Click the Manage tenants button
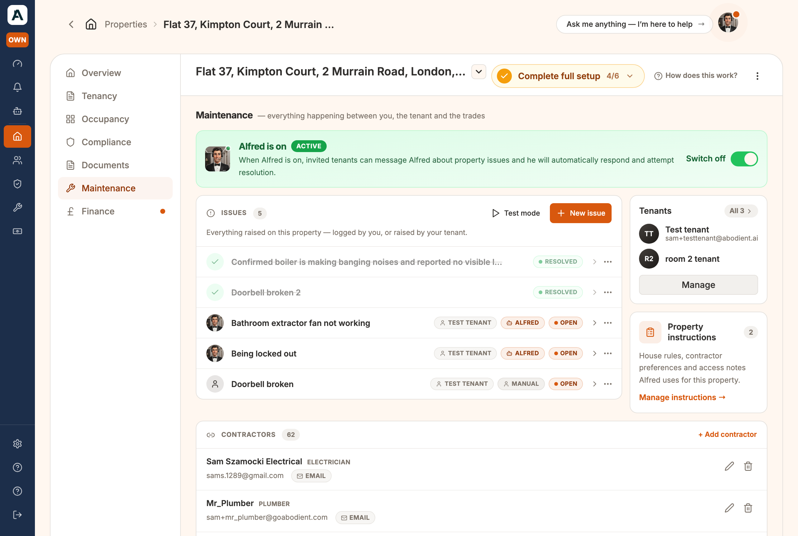Screen dimensions: 798x536 coord(698,285)
